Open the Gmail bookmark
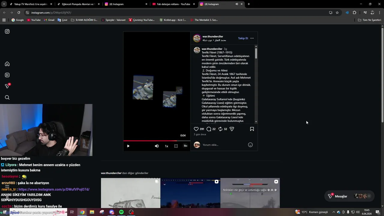 point(49,20)
